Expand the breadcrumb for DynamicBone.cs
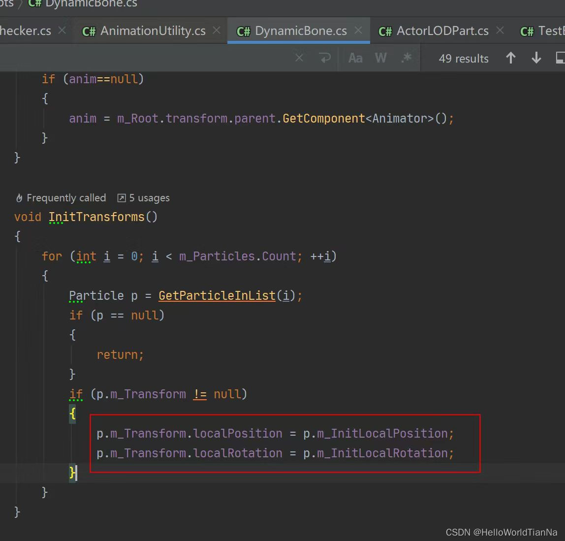 (83, 4)
